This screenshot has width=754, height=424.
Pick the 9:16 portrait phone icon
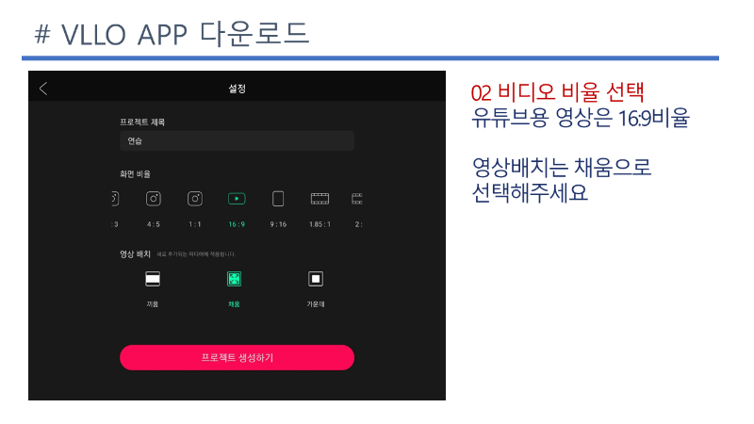278,199
